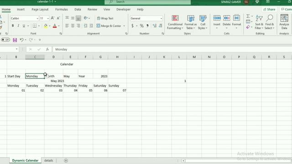This screenshot has height=164, width=292.
Task: Open Insert ribbon tab
Action: click(21, 9)
